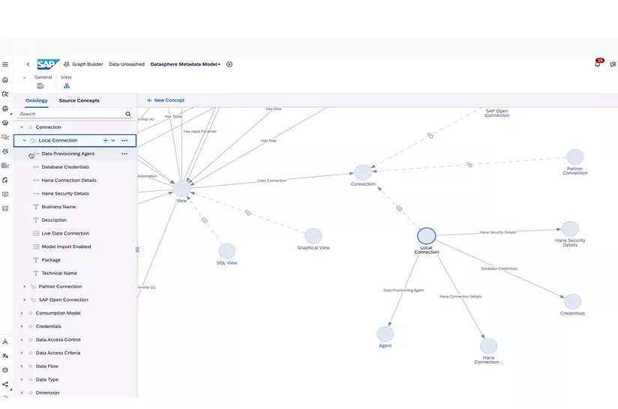
Task: Expand the Consumption Model tree node
Action: coord(22,313)
